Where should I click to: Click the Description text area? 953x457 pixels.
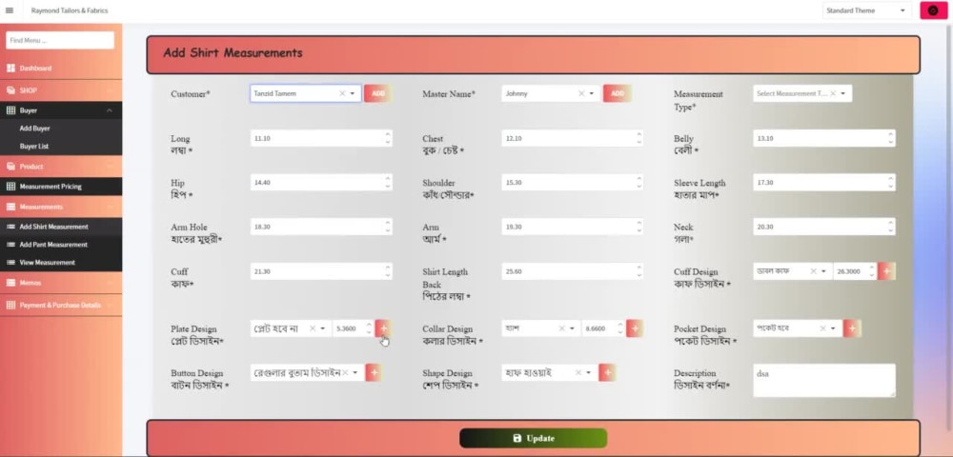click(824, 381)
